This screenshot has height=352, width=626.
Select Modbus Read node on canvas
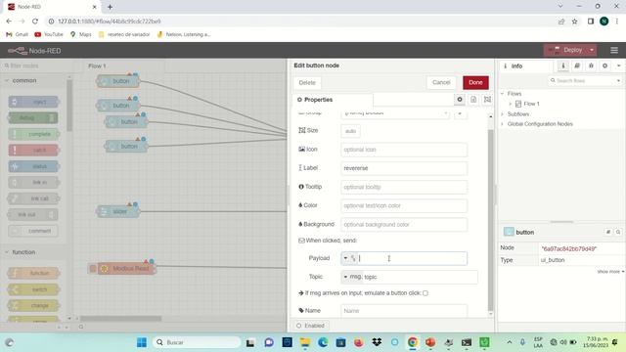(x=126, y=269)
